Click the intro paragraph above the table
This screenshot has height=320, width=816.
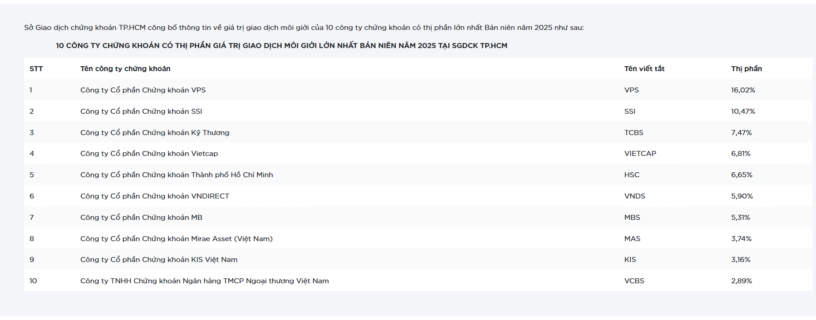pos(304,28)
